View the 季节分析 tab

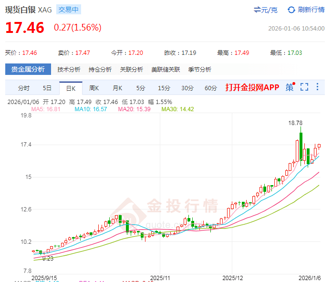(x=199, y=69)
